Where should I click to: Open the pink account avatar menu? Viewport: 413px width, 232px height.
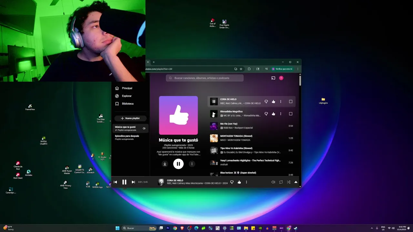pos(281,78)
